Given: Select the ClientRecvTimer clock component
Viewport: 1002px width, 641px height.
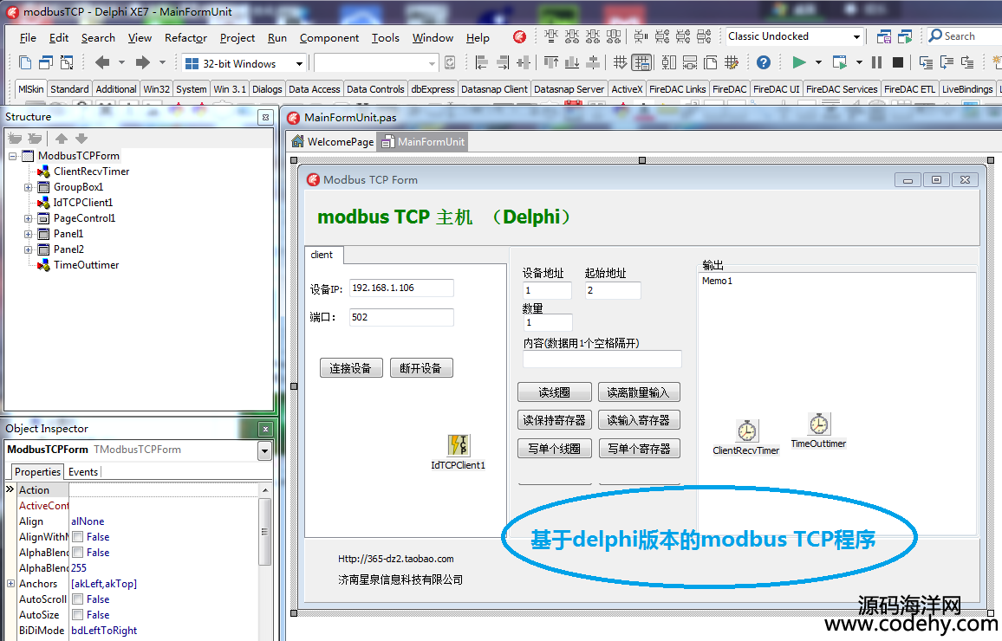Looking at the screenshot, I should (x=747, y=431).
